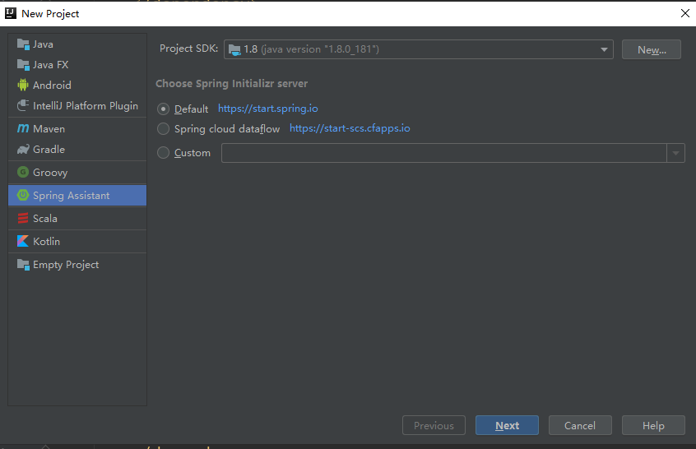696x449 pixels.
Task: Click the SDK folder icon in the Project SDK field
Action: (234, 49)
